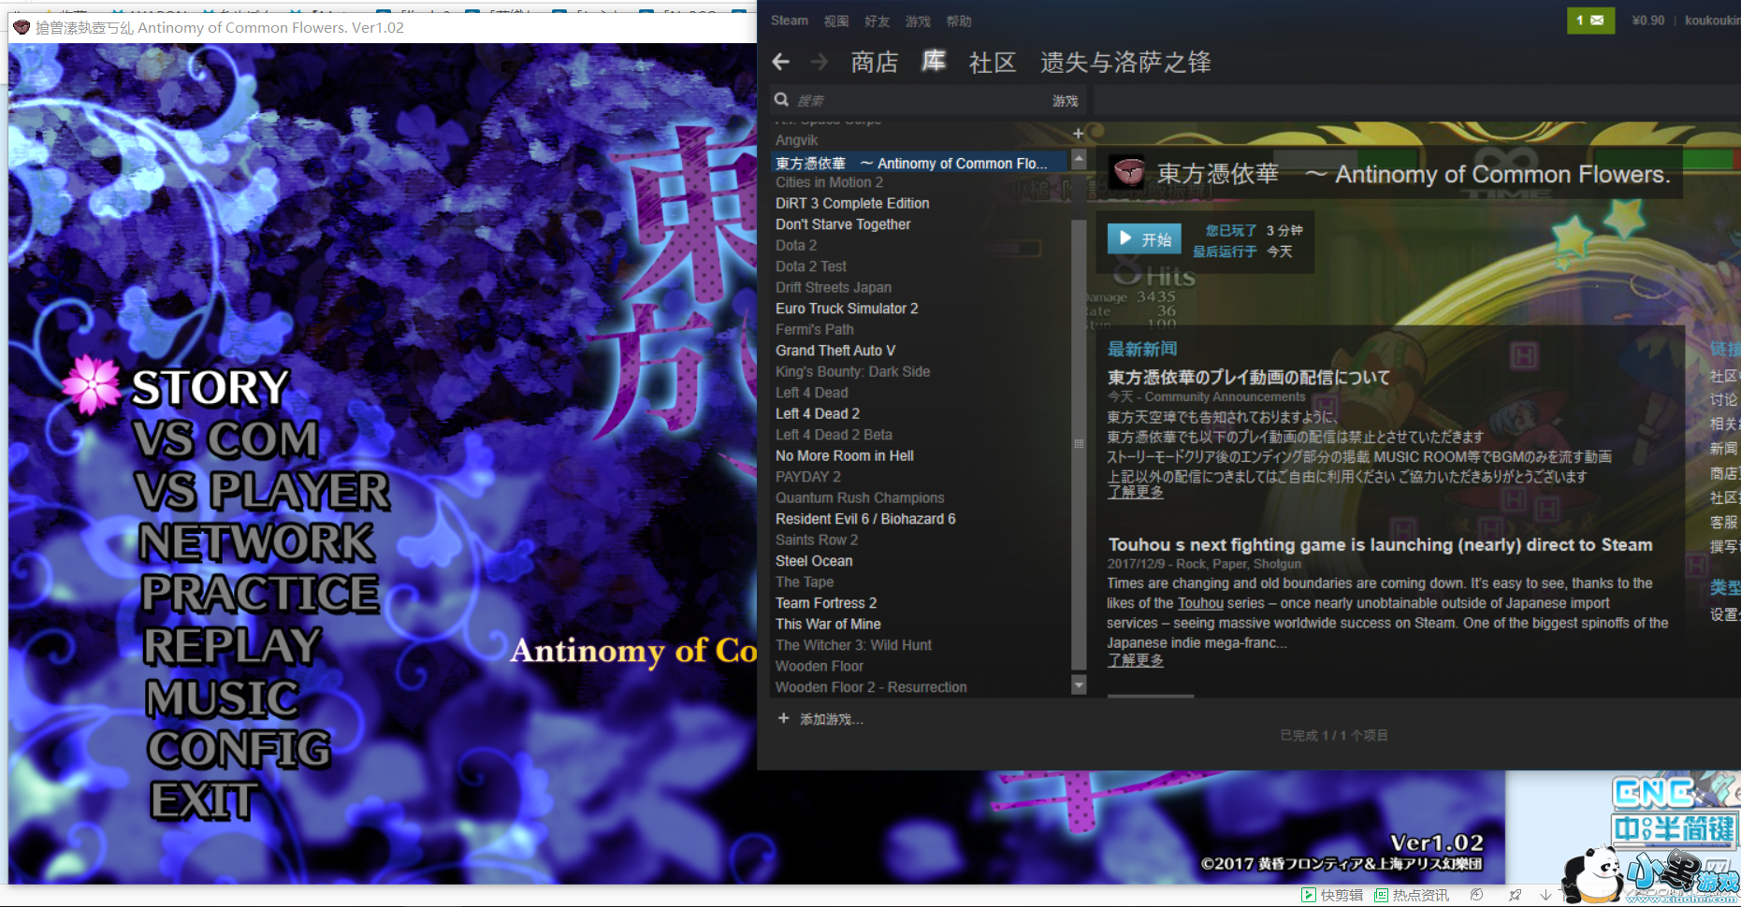Screen dimensions: 1741x907
Task: Click the plus icon above the game list
Action: point(1078,134)
